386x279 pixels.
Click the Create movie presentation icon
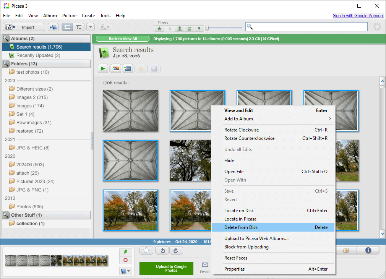[128, 69]
